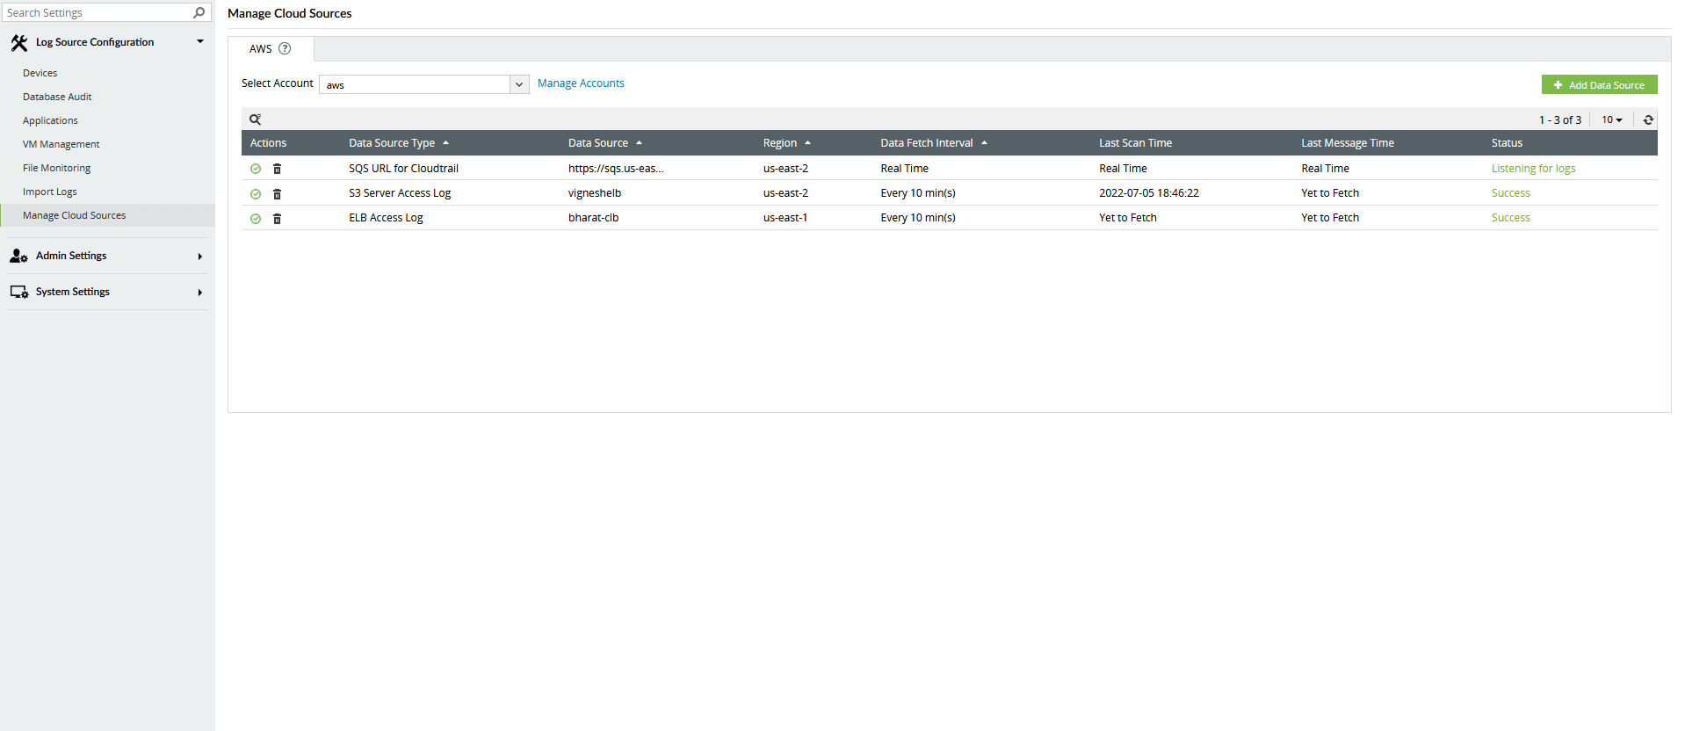Click the Log Source Configuration tools icon
Screen dimensions: 1685x731
[18, 42]
